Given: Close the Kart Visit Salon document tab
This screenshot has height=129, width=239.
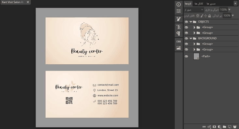Looking at the screenshot, I should 28,2.
